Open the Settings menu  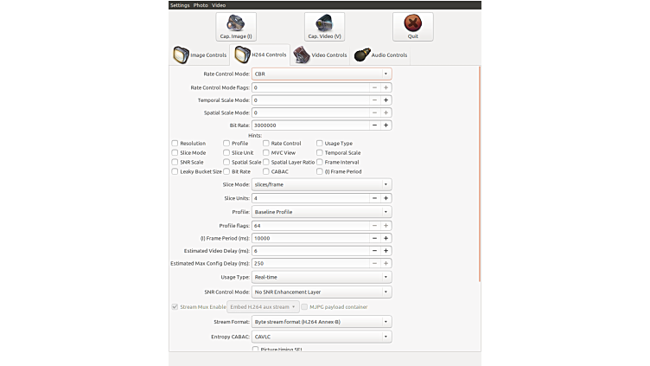(x=179, y=4)
